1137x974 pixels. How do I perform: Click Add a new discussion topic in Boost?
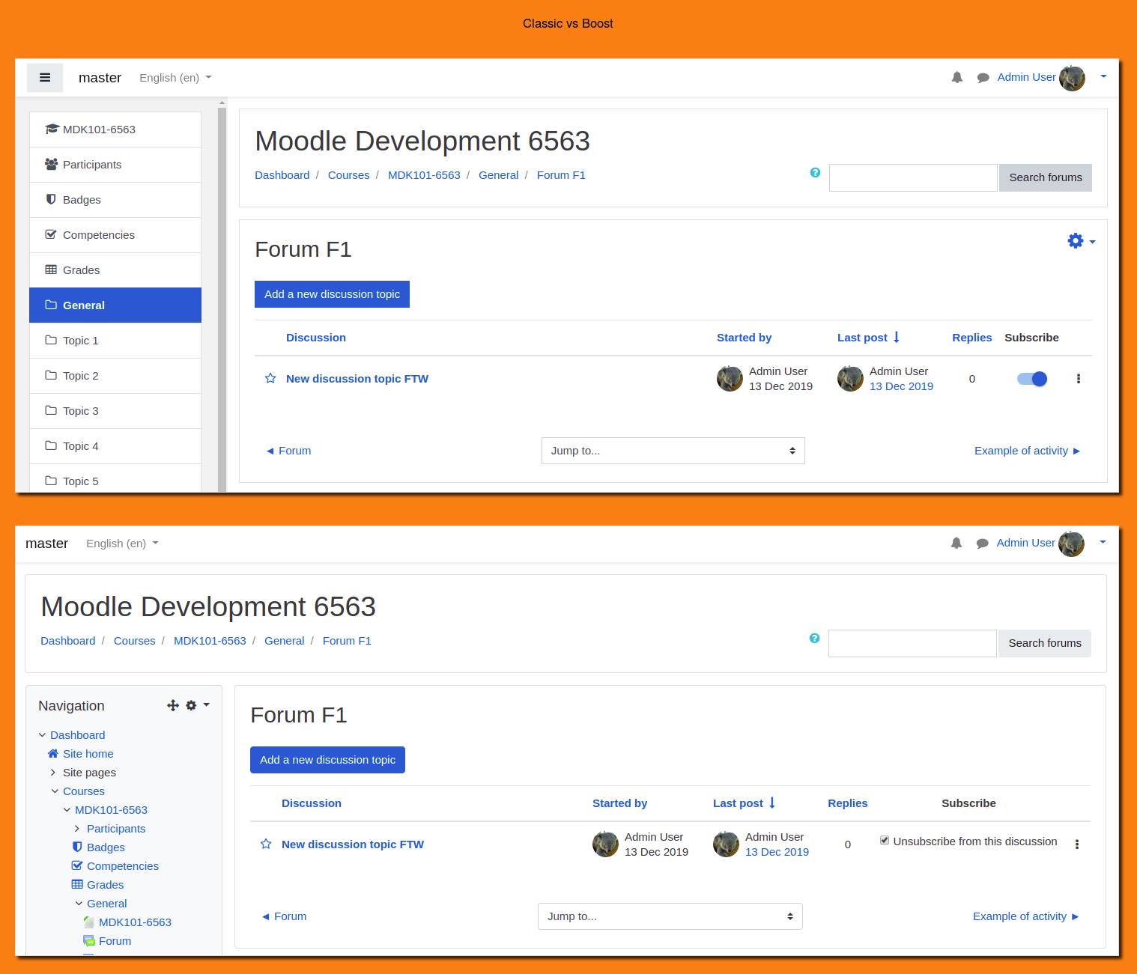pyautogui.click(x=332, y=294)
